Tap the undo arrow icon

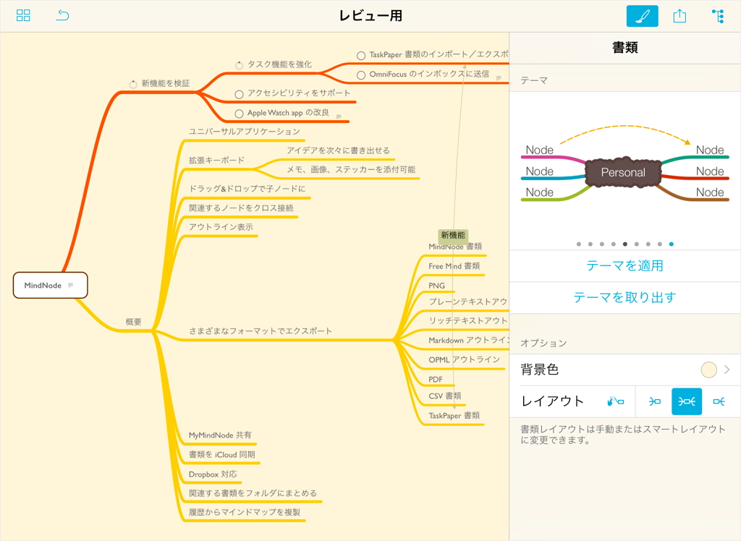(62, 16)
